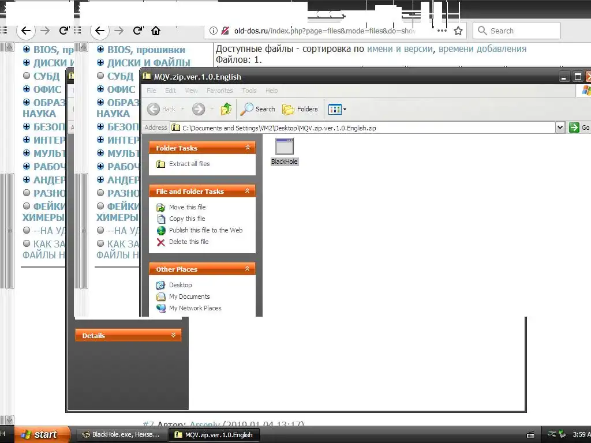This screenshot has width=591, height=443.
Task: Click Delete this file
Action: (189, 242)
